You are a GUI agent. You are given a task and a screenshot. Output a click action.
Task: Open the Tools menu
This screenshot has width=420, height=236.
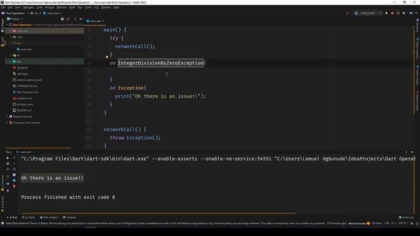[88, 7]
